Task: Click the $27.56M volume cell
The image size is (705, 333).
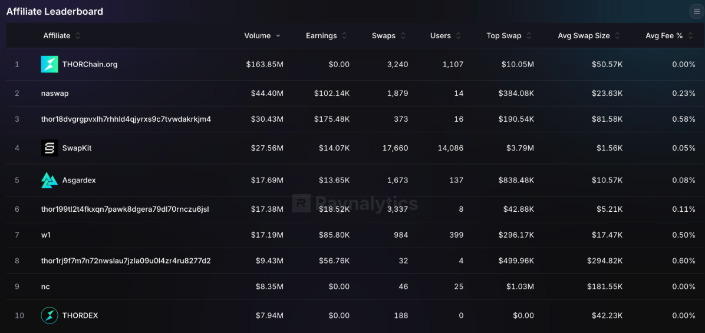Action: pyautogui.click(x=267, y=148)
